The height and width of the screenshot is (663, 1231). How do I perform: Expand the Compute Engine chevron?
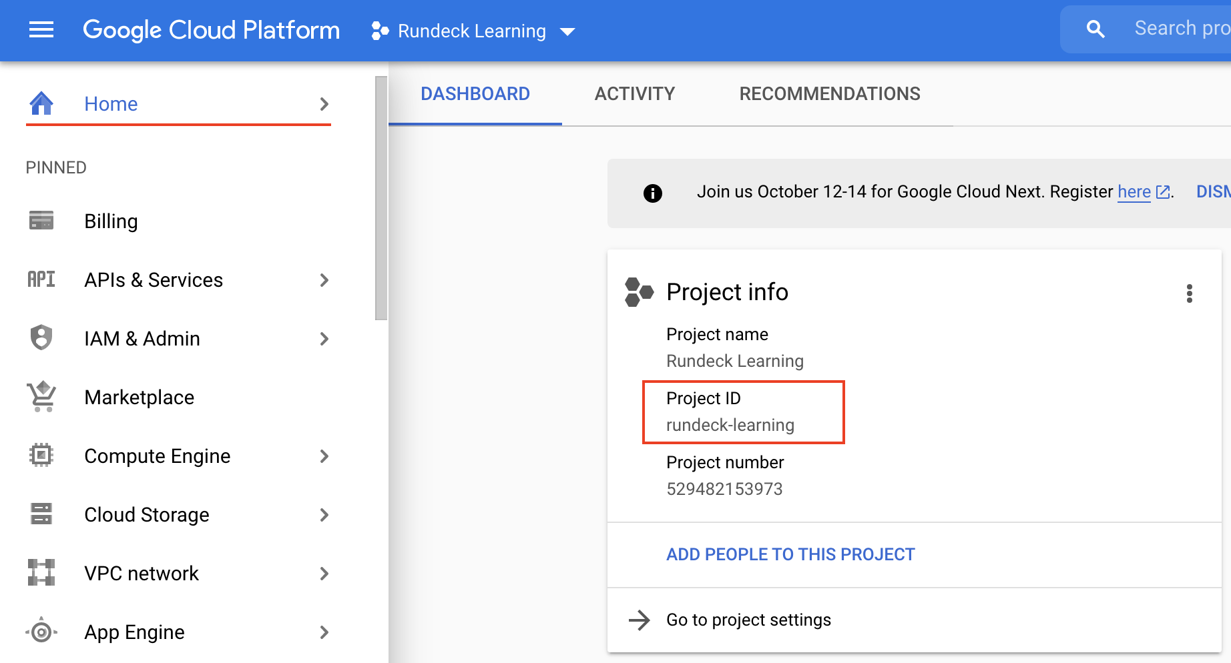point(324,456)
